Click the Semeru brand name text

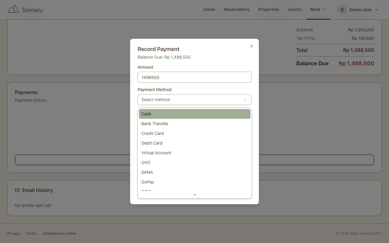tap(32, 10)
